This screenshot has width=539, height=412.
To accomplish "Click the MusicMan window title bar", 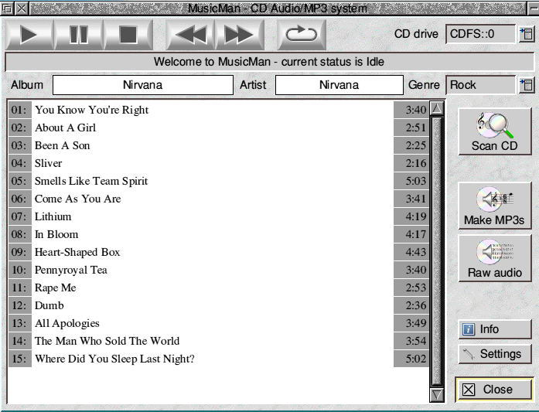I will tap(278, 9).
